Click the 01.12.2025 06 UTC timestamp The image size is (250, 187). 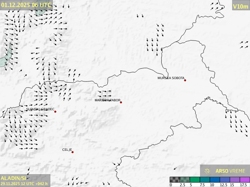[x=26, y=5]
